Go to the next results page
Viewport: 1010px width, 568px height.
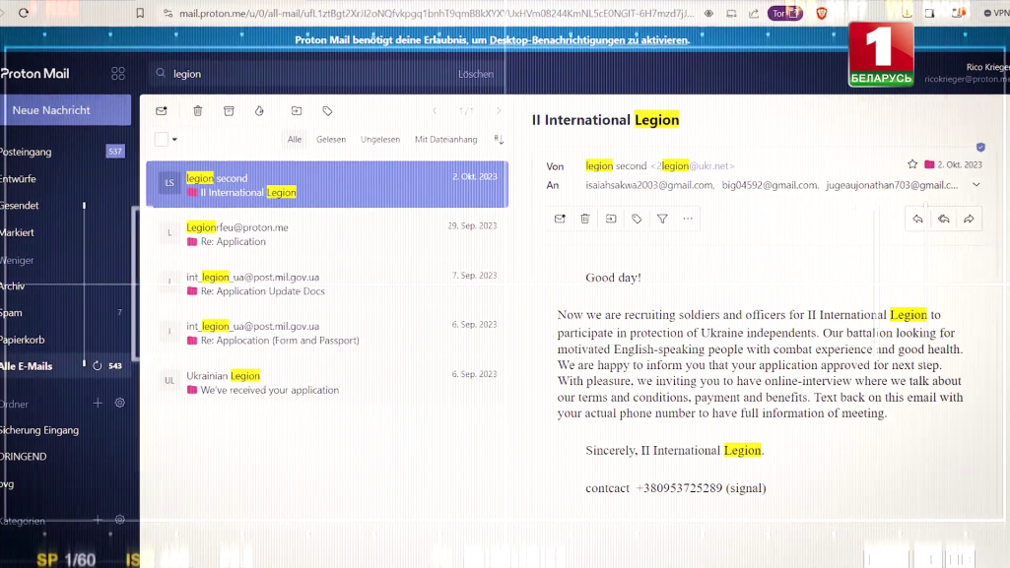[499, 110]
